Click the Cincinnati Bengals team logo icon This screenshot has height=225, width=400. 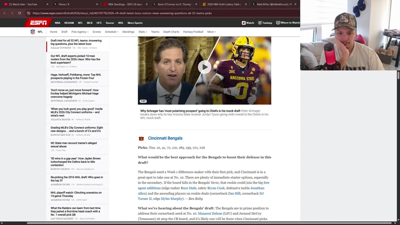(x=141, y=138)
